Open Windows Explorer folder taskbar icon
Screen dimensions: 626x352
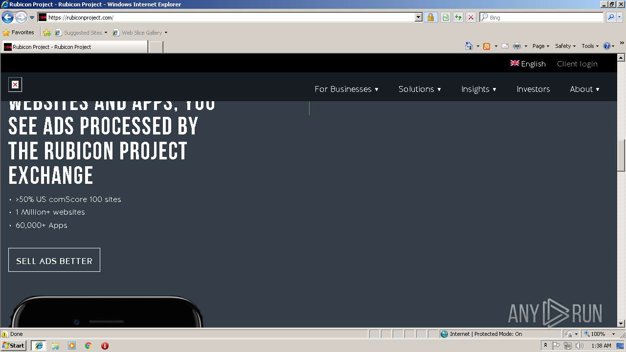pos(55,346)
